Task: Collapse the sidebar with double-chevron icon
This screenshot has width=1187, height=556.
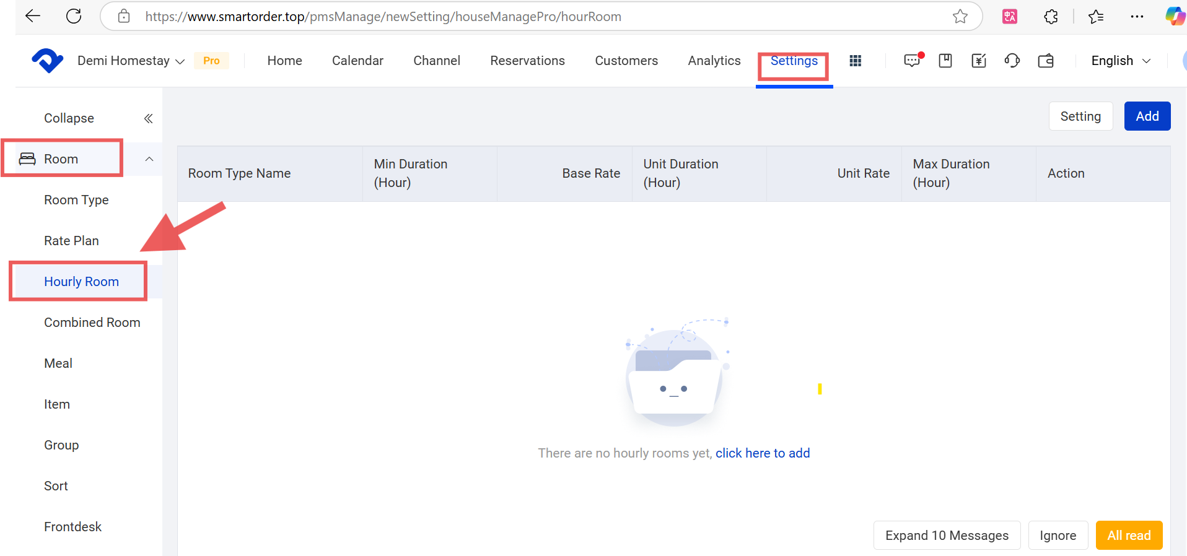Action: (148, 118)
